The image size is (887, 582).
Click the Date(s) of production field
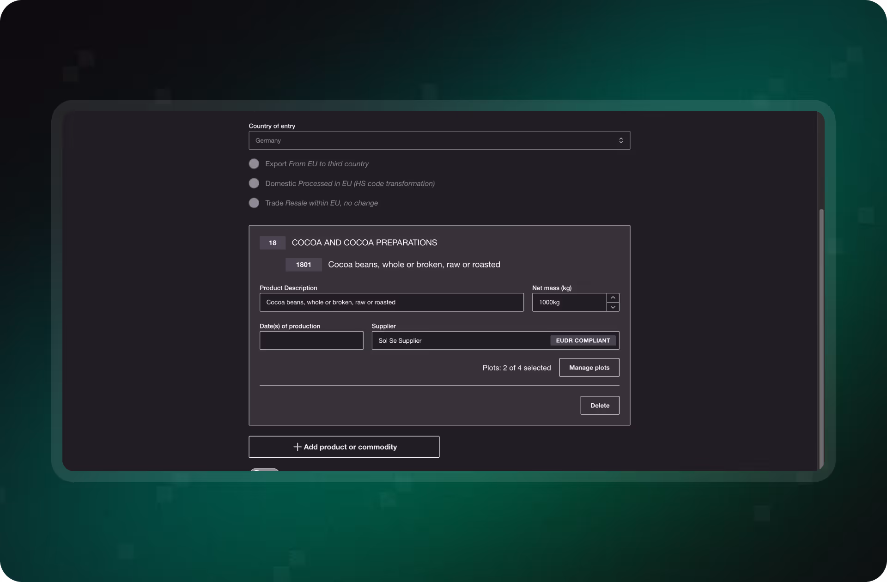pyautogui.click(x=311, y=341)
